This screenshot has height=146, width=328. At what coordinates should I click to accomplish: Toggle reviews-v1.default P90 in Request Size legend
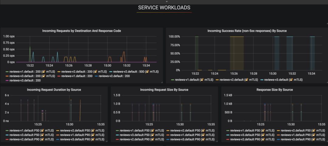pyautogui.click(x=192, y=135)
